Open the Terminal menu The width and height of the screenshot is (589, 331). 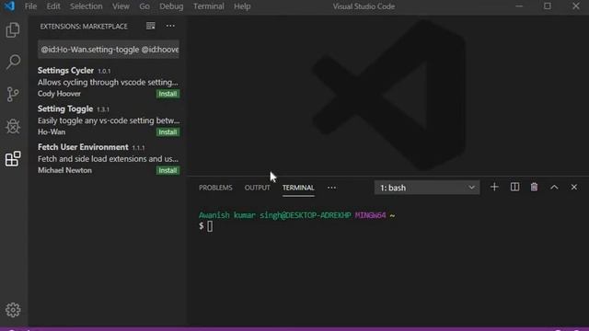[x=209, y=6]
